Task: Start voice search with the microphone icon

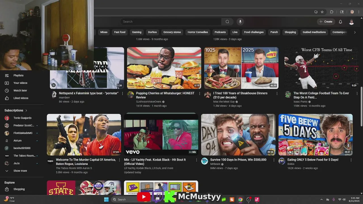Action: click(240, 22)
